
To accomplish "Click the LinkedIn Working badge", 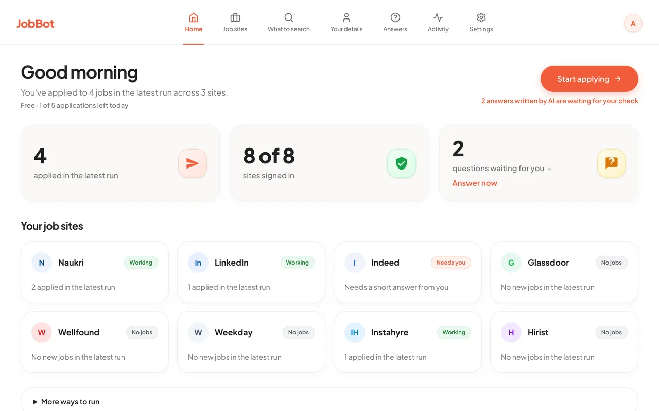I will click(x=297, y=263).
